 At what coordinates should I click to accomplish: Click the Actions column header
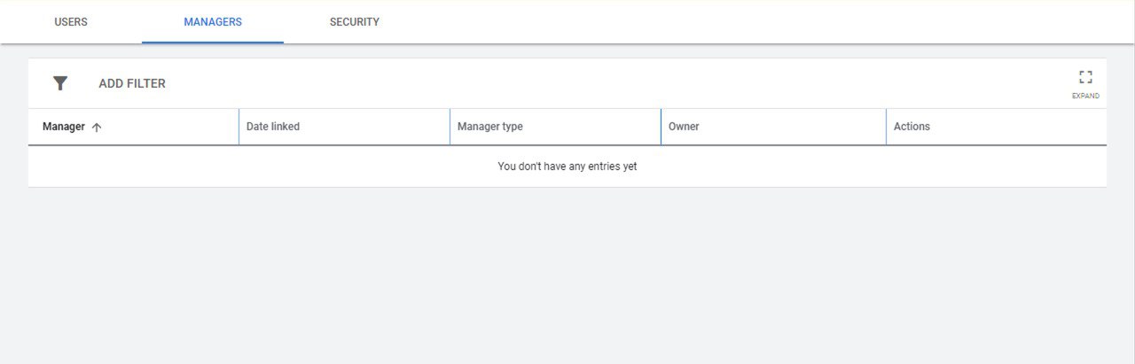912,127
